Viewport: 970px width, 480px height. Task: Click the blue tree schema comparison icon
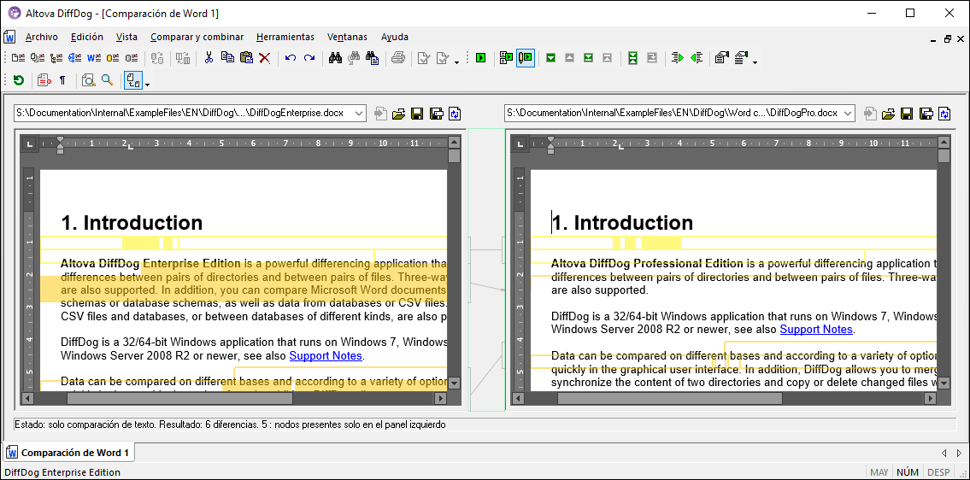(75, 58)
